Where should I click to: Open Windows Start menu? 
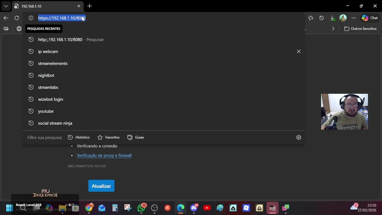10,208
